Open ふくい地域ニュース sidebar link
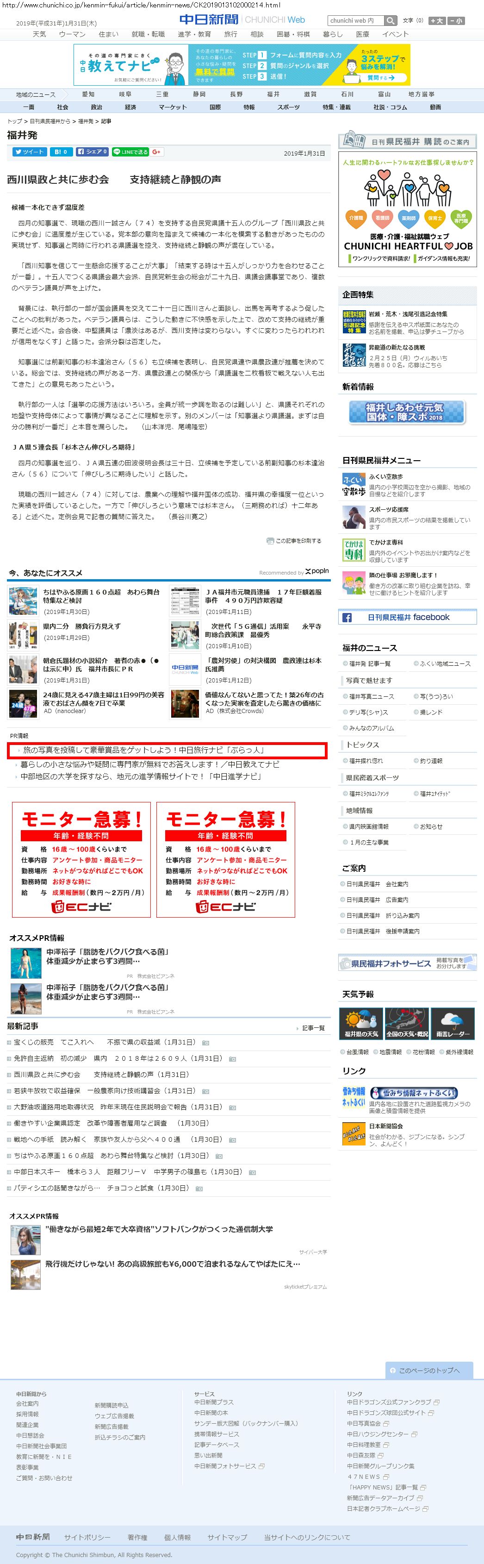Screen dimensions: 484x1564 pyautogui.click(x=445, y=663)
